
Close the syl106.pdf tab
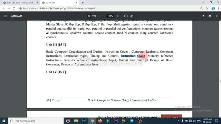pos(77,3)
